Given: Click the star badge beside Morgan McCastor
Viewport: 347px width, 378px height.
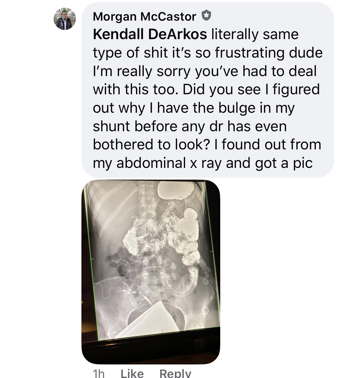Looking at the screenshot, I should point(206,15).
